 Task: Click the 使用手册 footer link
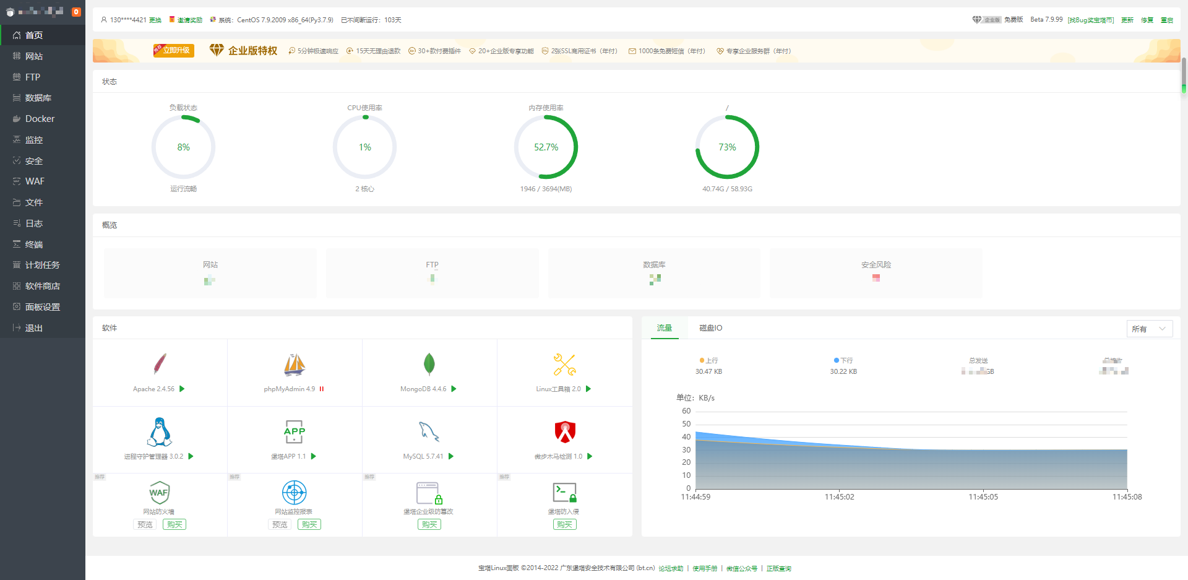(x=705, y=568)
